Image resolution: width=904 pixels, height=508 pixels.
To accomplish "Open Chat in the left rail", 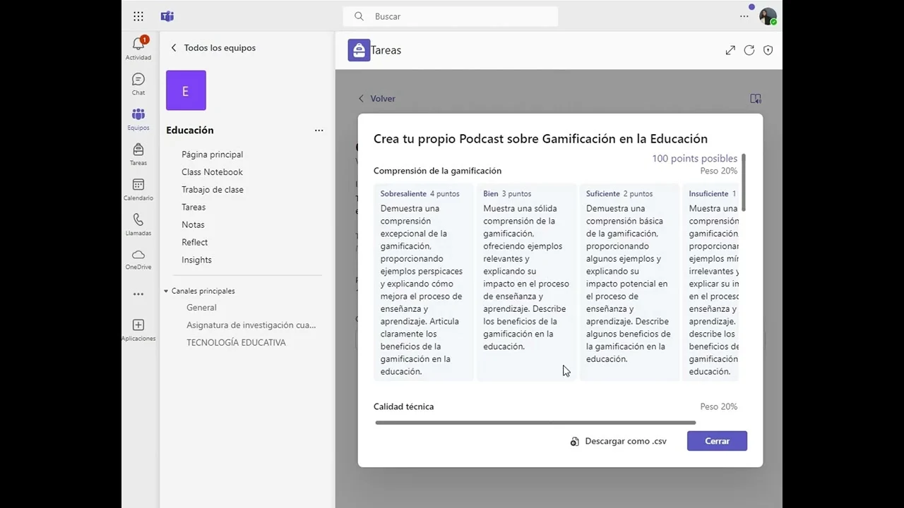I will 138,80.
